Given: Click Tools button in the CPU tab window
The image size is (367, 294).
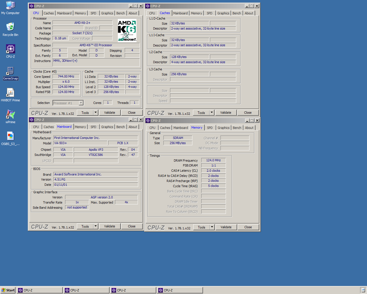Looking at the screenshot, I should [x=85, y=113].
